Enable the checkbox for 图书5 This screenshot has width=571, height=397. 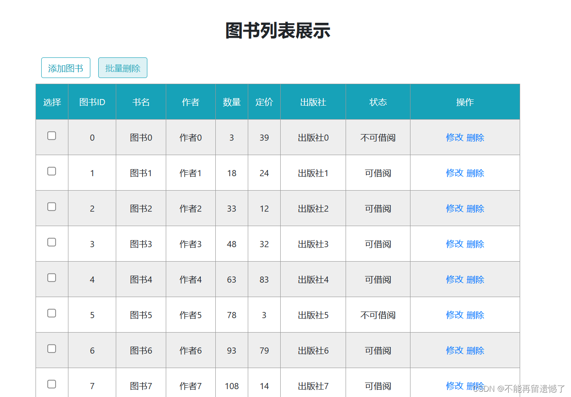pos(52,313)
